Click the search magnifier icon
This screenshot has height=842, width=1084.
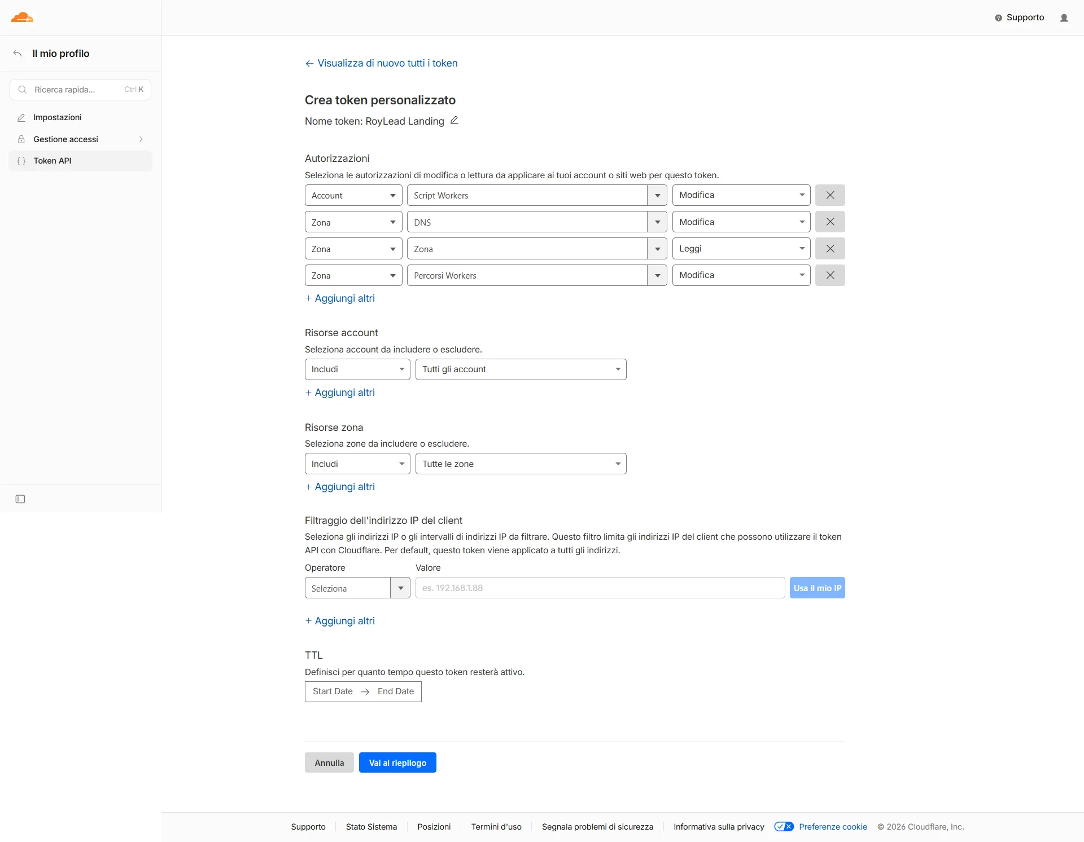(23, 90)
